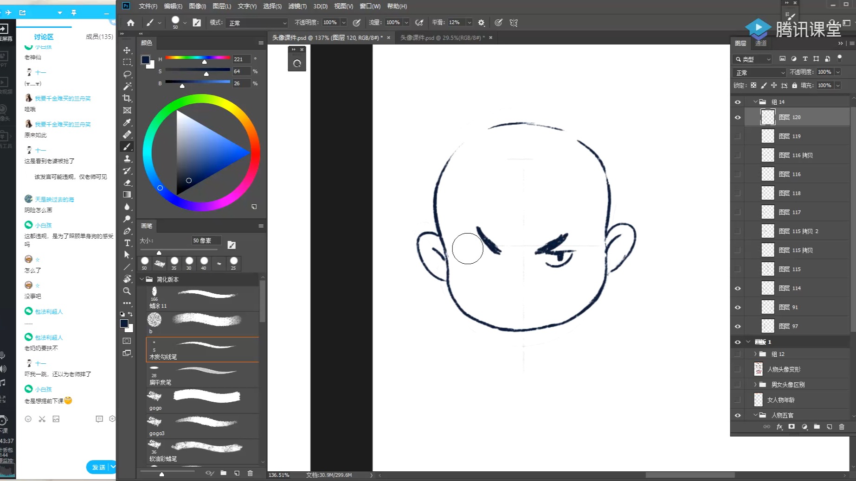Switch to document tab 头像课件.psd @ 29.5%

(443, 38)
